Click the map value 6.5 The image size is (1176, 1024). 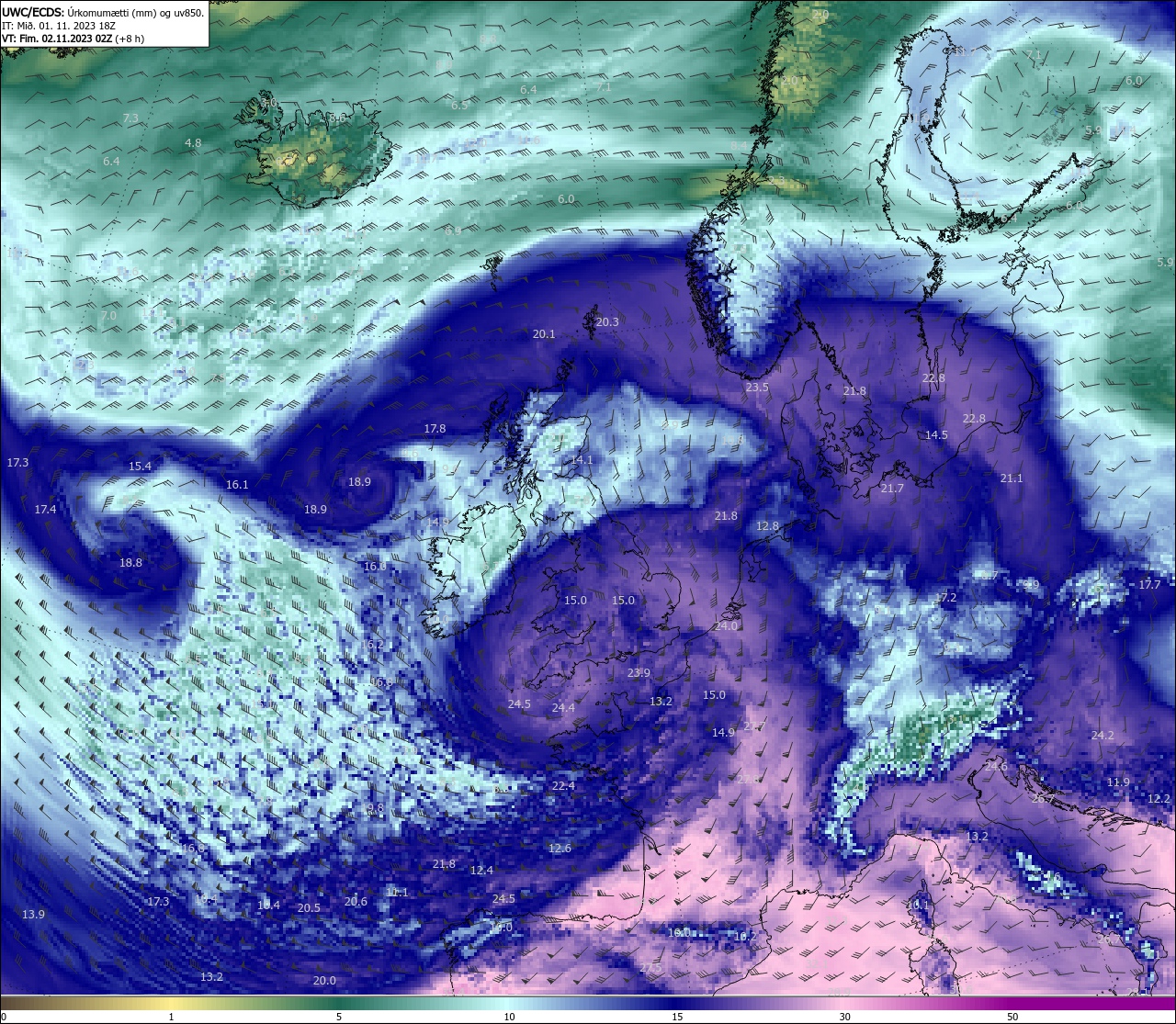click(458, 106)
